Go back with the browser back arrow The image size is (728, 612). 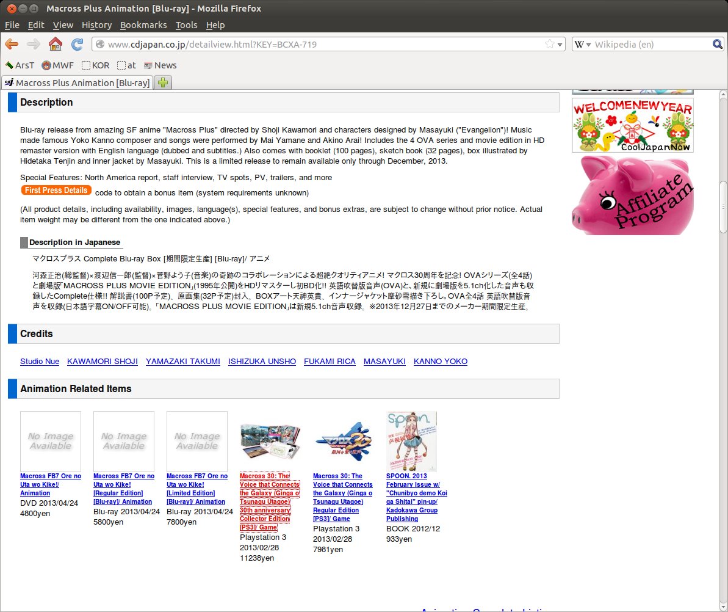(12, 44)
